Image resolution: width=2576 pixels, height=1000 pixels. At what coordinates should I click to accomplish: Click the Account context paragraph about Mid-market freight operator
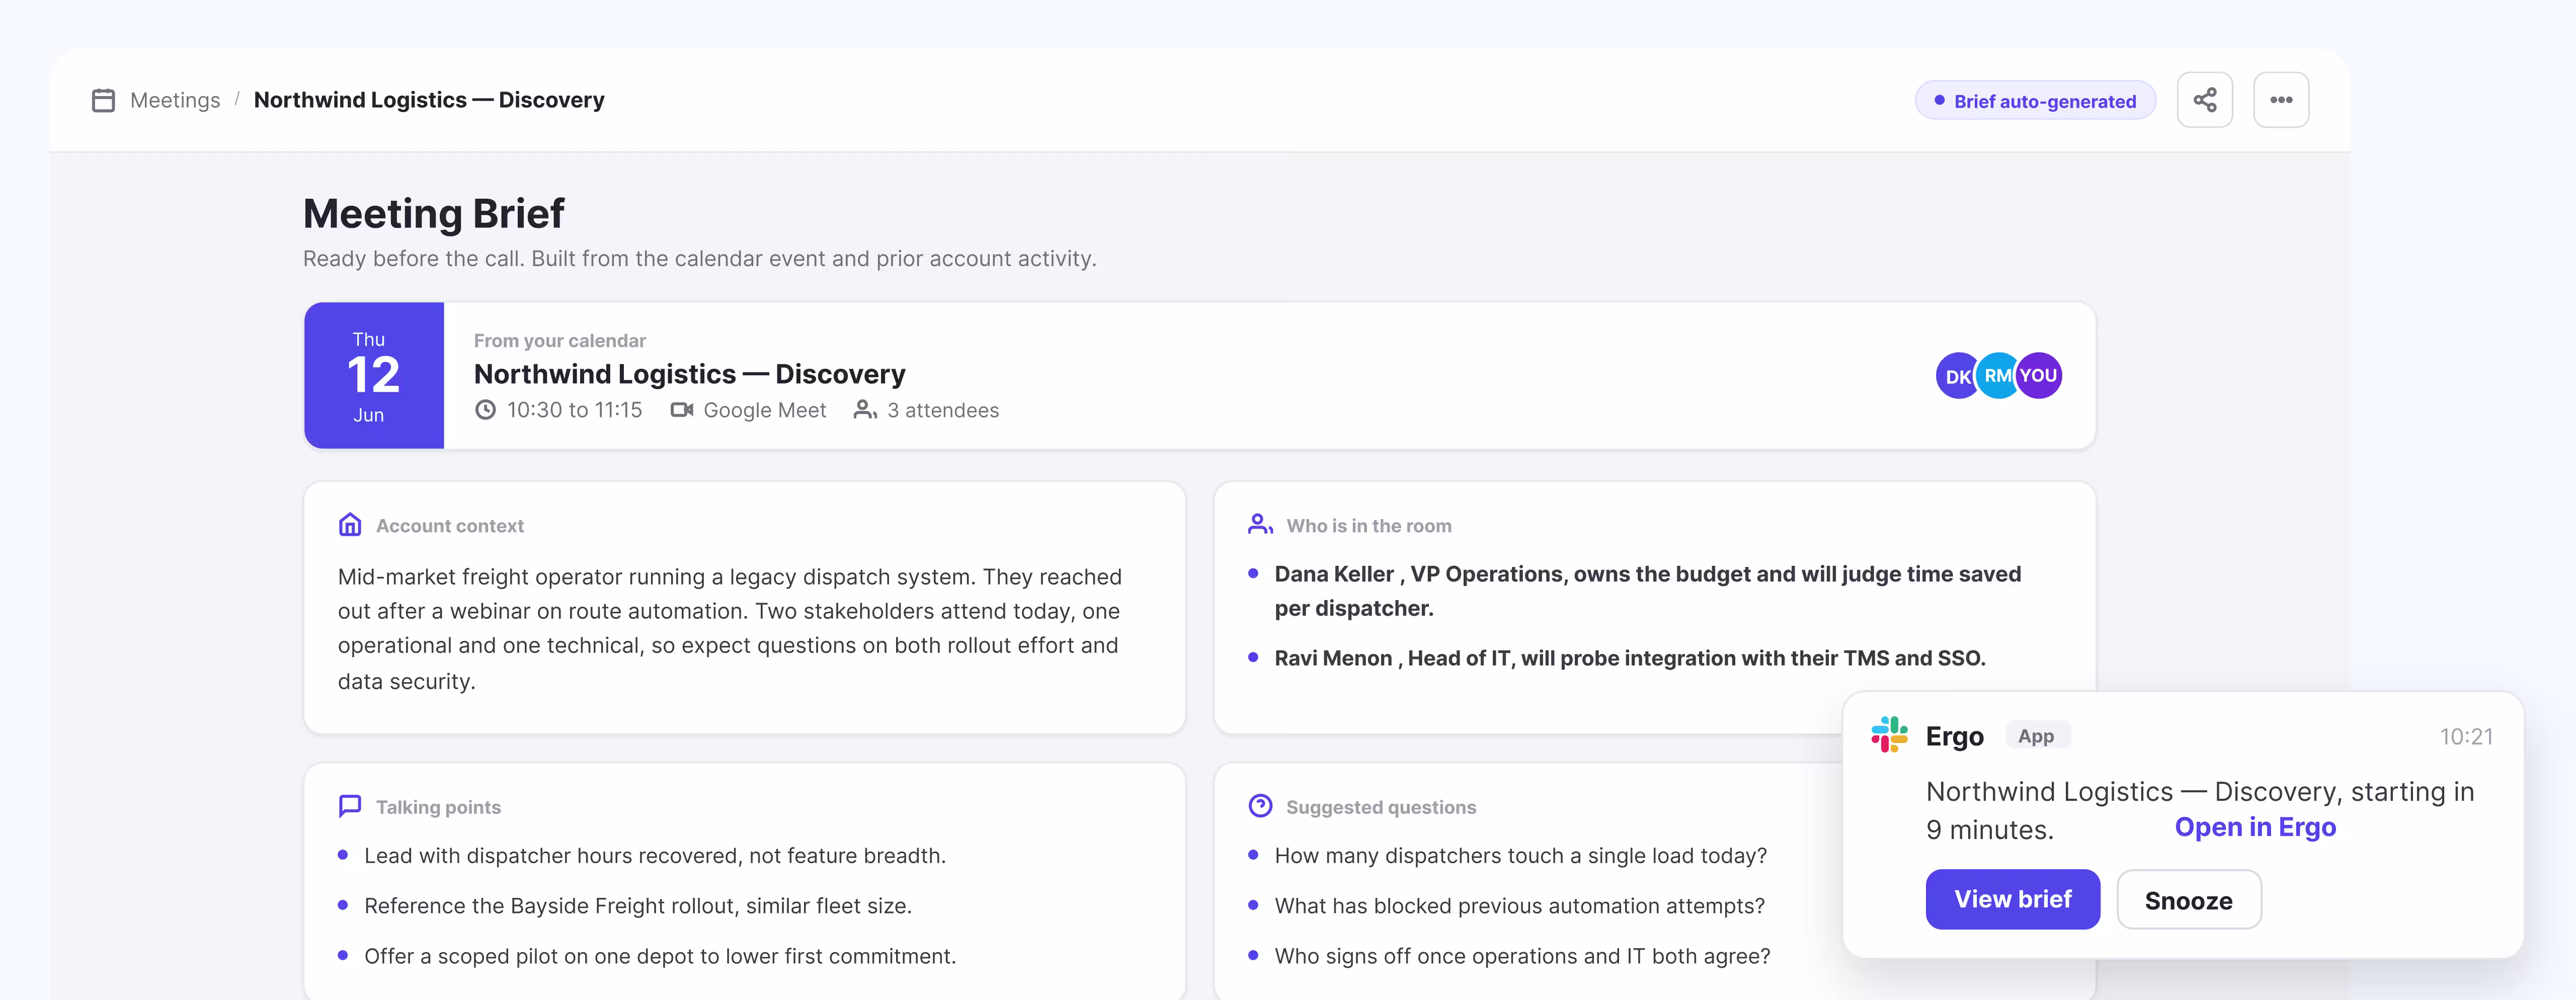coord(730,629)
